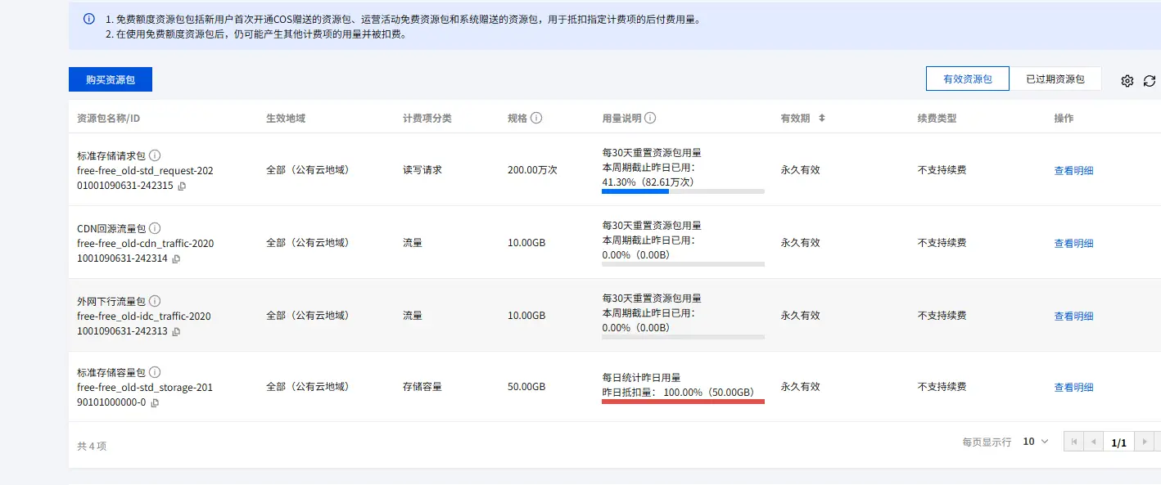Click 生效地域 column header
1161x485 pixels.
pyautogui.click(x=286, y=118)
